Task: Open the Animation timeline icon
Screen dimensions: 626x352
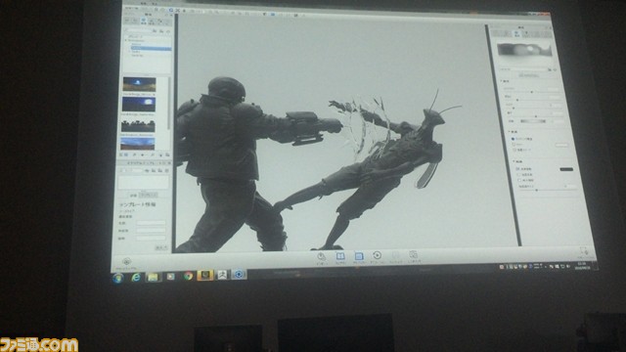Action: coord(377,256)
